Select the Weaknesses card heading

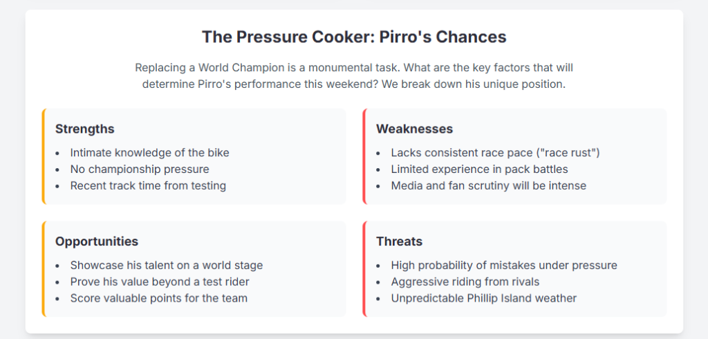click(x=414, y=129)
